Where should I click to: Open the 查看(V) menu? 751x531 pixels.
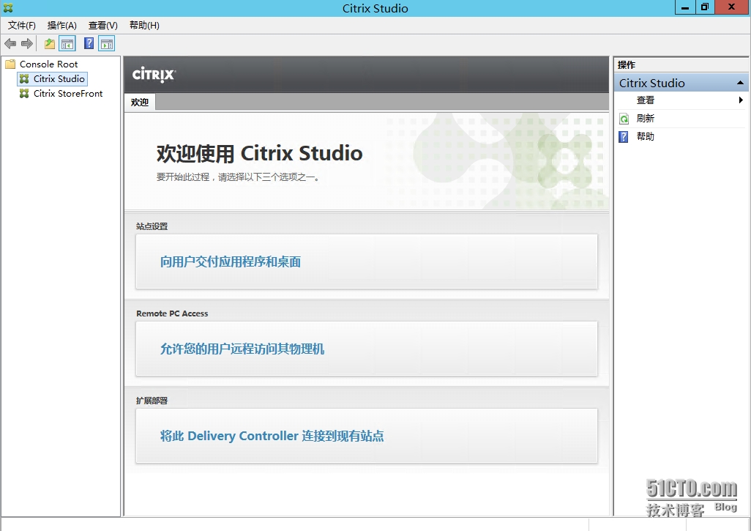point(103,26)
